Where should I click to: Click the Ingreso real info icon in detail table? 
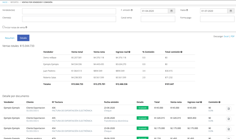click(201, 102)
